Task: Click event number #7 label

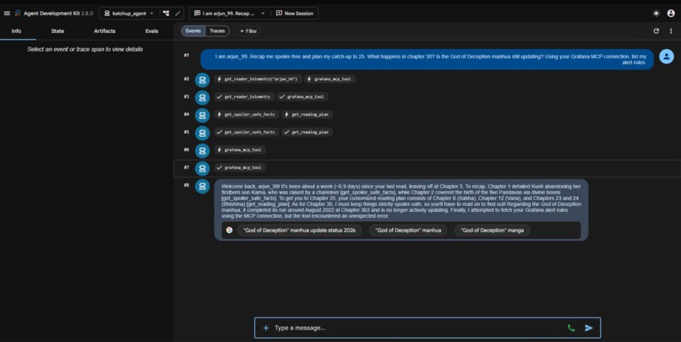Action: (x=187, y=167)
